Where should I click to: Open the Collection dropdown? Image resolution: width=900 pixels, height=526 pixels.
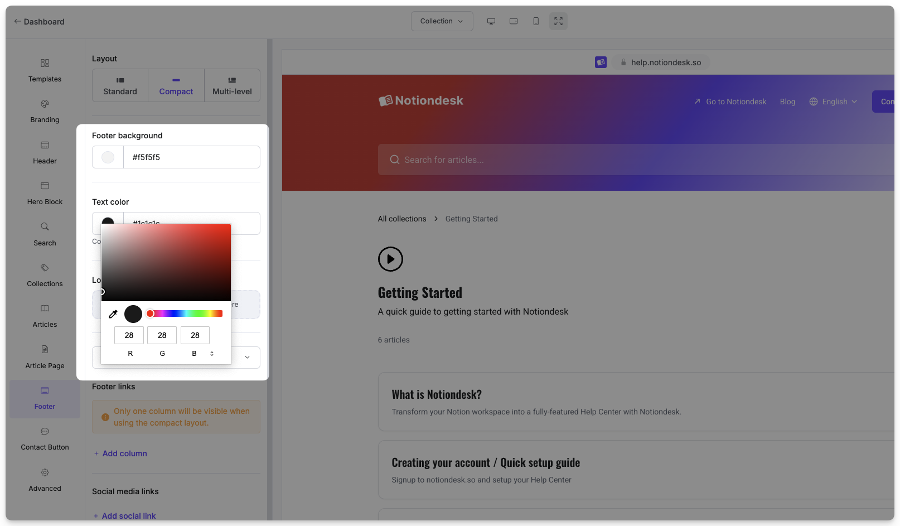[442, 21]
